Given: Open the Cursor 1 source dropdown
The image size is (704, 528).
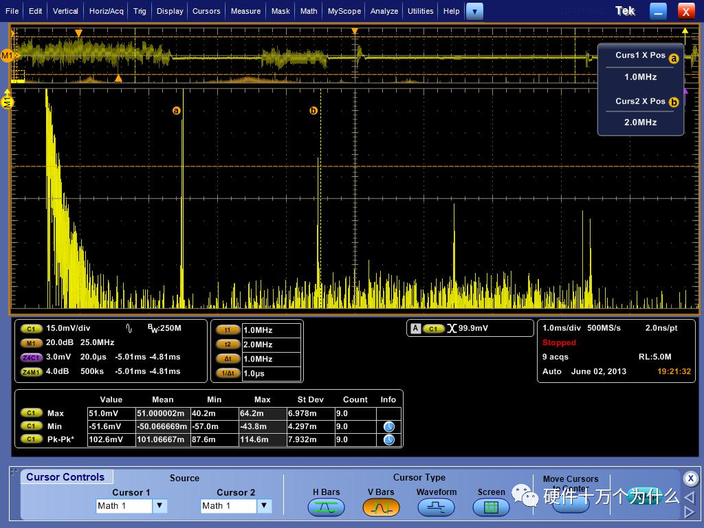Looking at the screenshot, I should tap(159, 506).
